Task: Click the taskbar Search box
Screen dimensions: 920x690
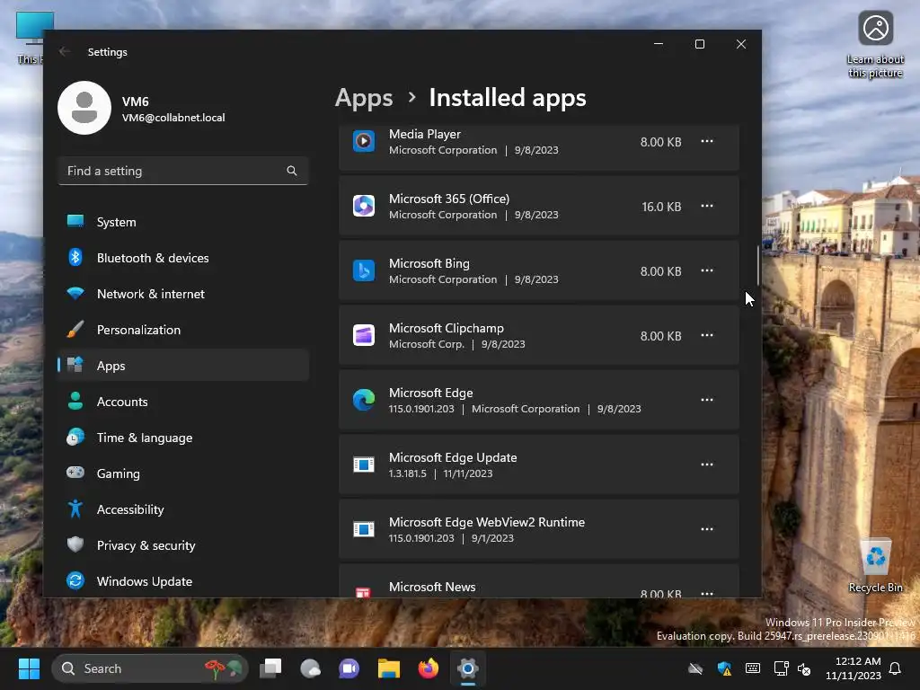Action: click(150, 668)
